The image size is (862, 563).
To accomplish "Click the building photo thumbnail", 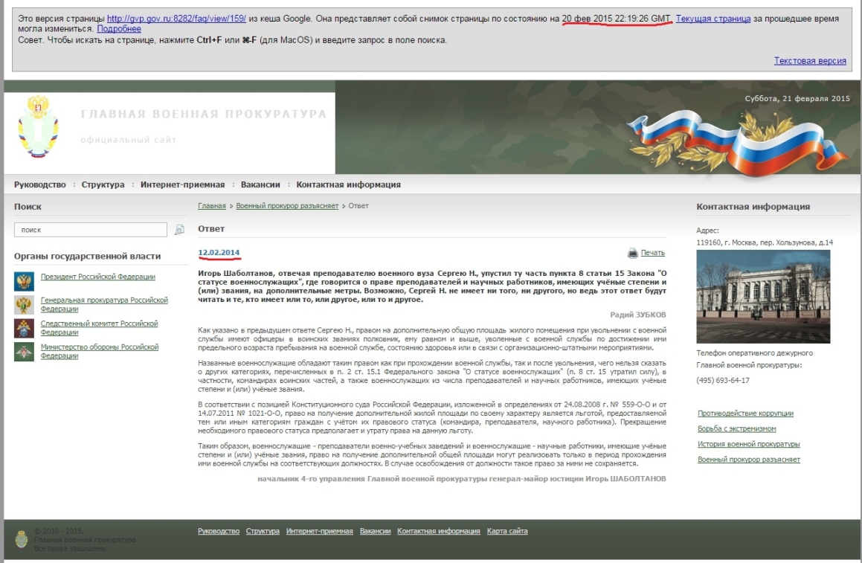I will (763, 296).
